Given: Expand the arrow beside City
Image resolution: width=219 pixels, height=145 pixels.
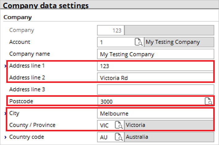Looking at the screenshot, I should click(5, 114).
